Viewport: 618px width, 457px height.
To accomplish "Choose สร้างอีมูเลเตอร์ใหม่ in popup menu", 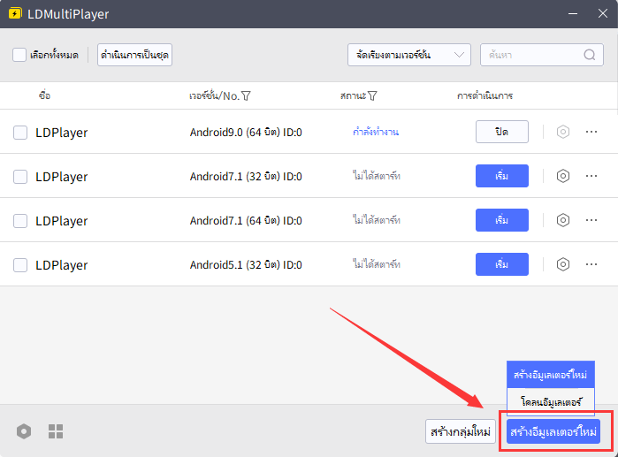I will [550, 374].
